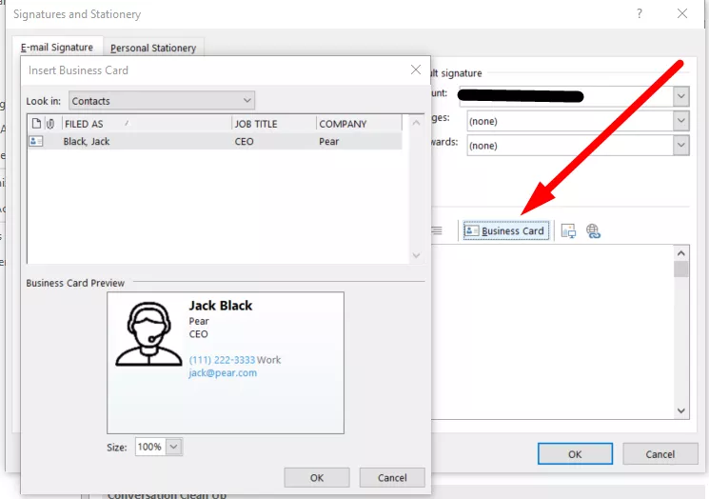Close the Insert Business Card dialog
This screenshot has width=709, height=499.
point(416,70)
